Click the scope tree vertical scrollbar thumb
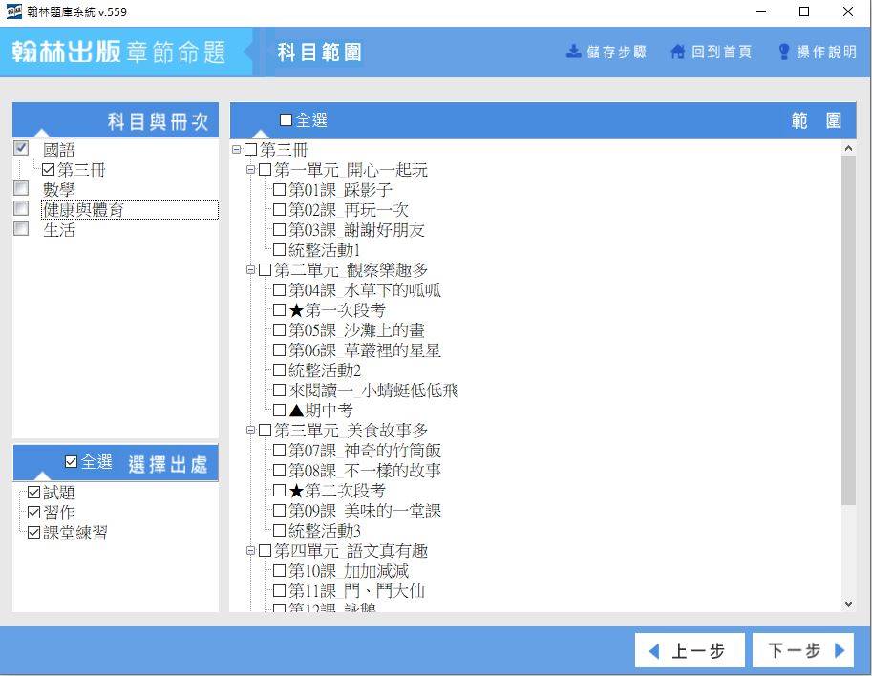 (848, 330)
